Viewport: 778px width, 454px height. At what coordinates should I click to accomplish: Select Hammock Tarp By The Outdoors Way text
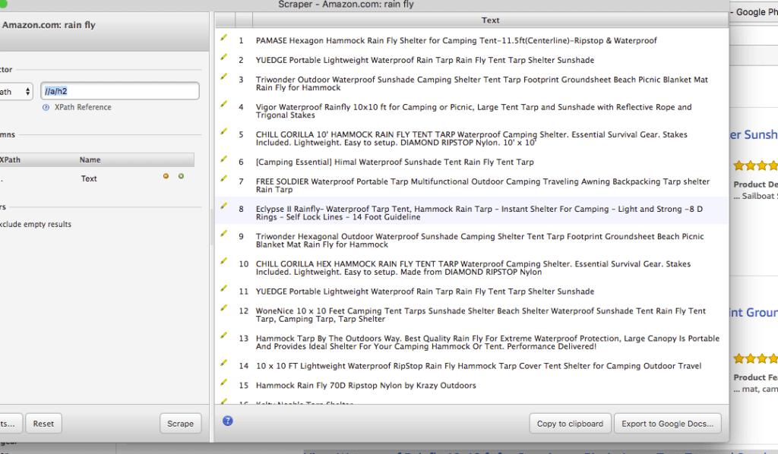click(x=488, y=342)
